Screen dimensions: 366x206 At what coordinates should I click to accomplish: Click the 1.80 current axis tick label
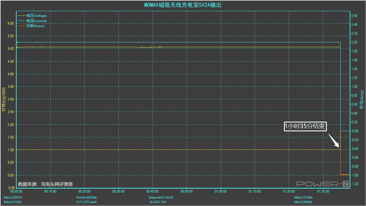point(354,51)
